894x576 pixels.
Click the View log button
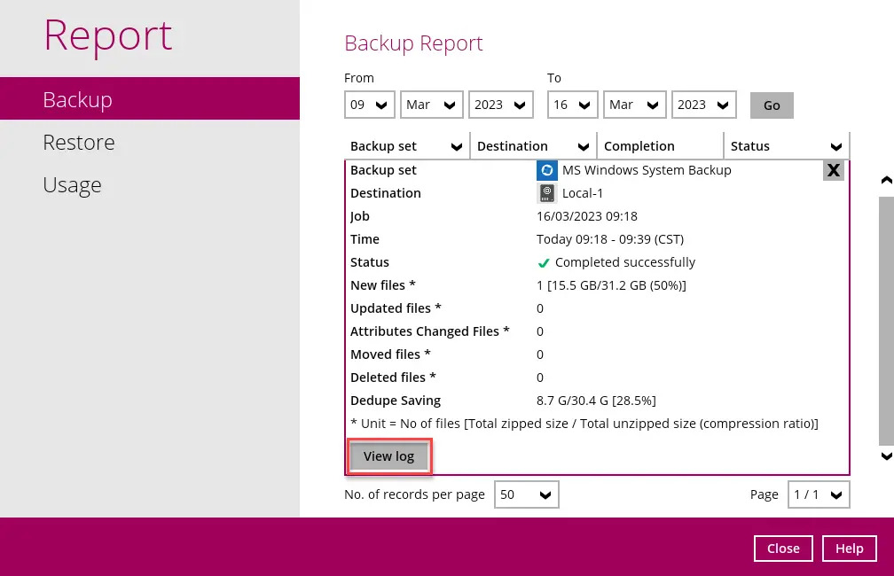[388, 456]
